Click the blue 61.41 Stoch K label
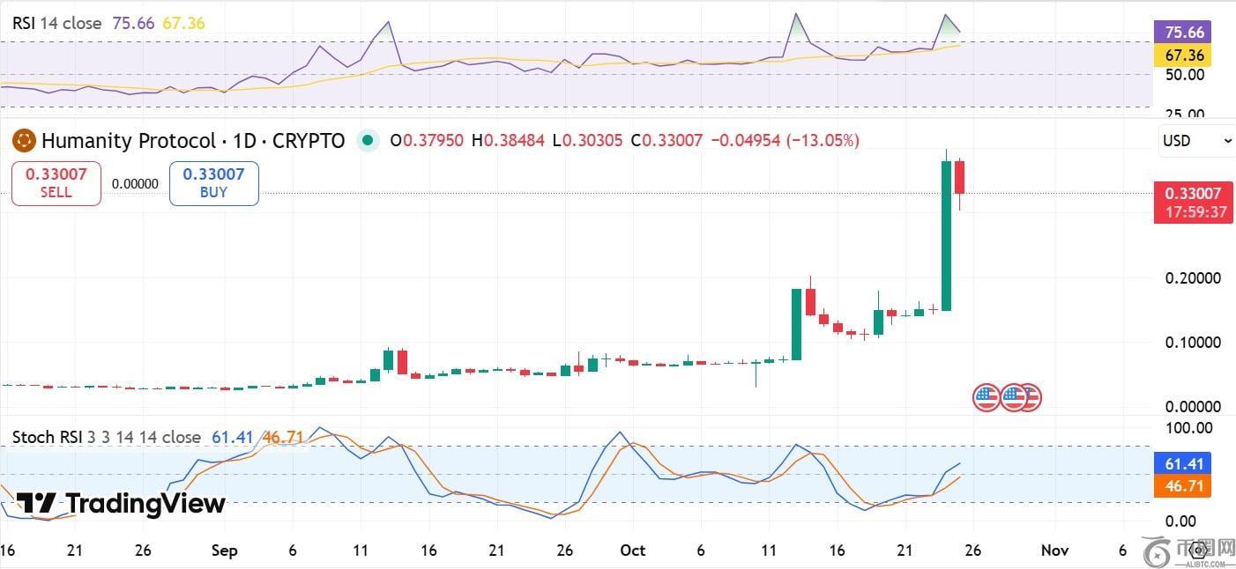This screenshot has height=569, width=1236. point(1182,463)
